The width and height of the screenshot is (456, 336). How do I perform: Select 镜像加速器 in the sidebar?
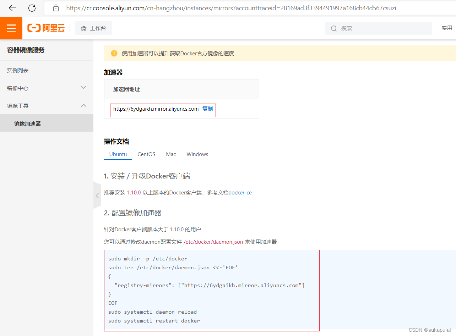47,123
